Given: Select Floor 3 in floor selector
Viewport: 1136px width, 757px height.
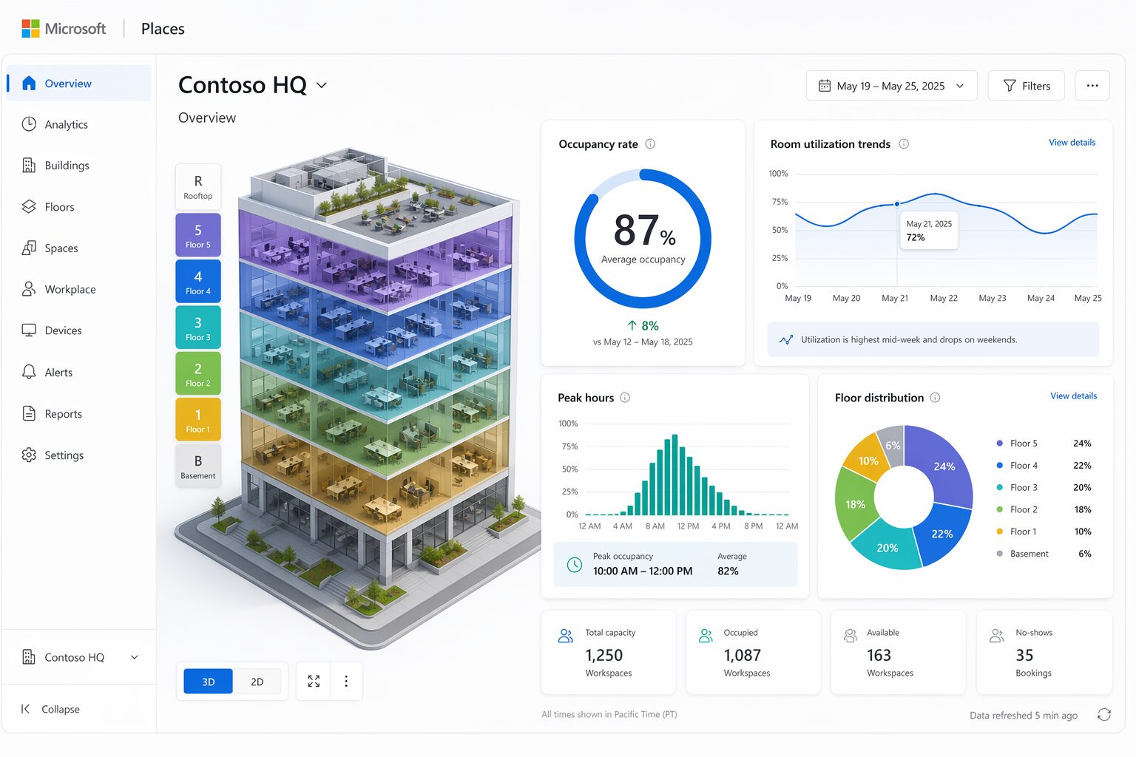Looking at the screenshot, I should [198, 327].
